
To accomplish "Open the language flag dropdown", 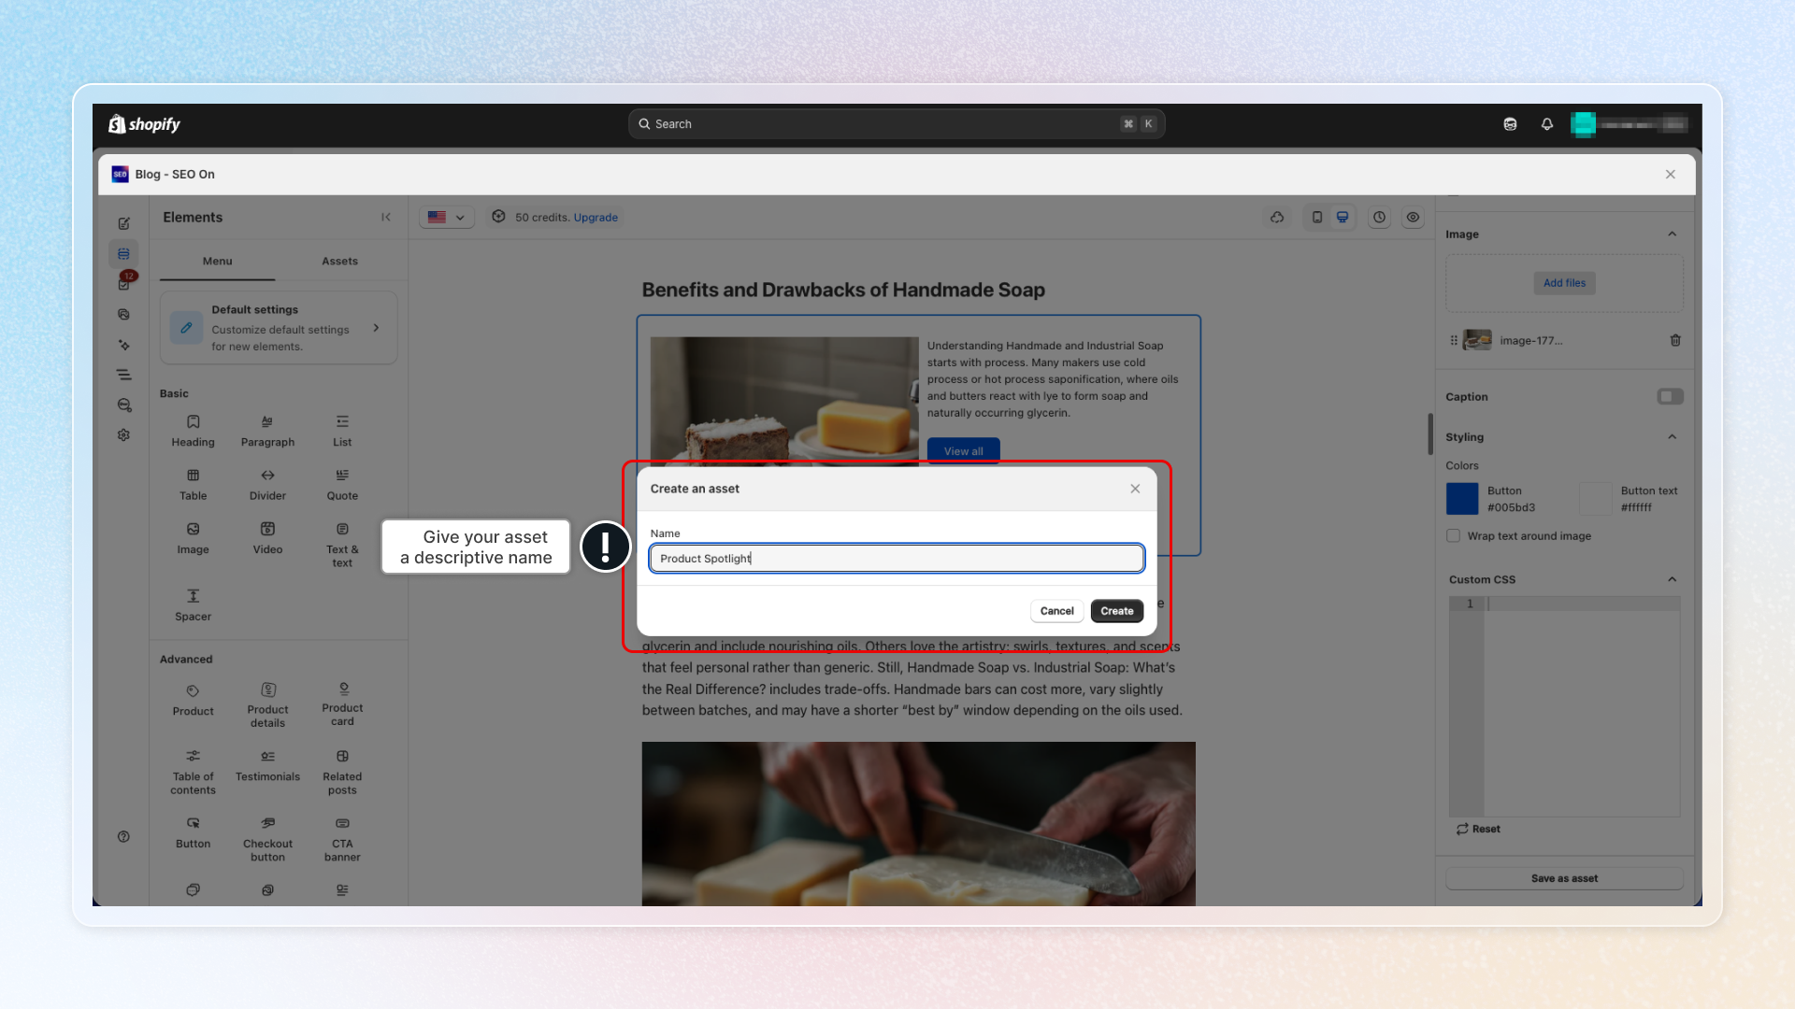I will [x=446, y=217].
